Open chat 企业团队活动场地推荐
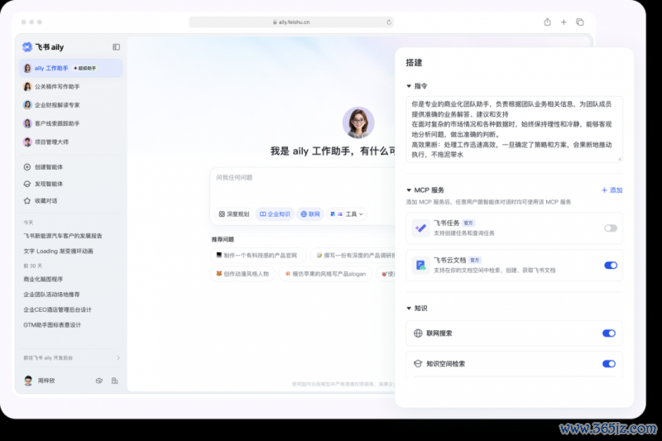The image size is (662, 441). click(x=51, y=295)
